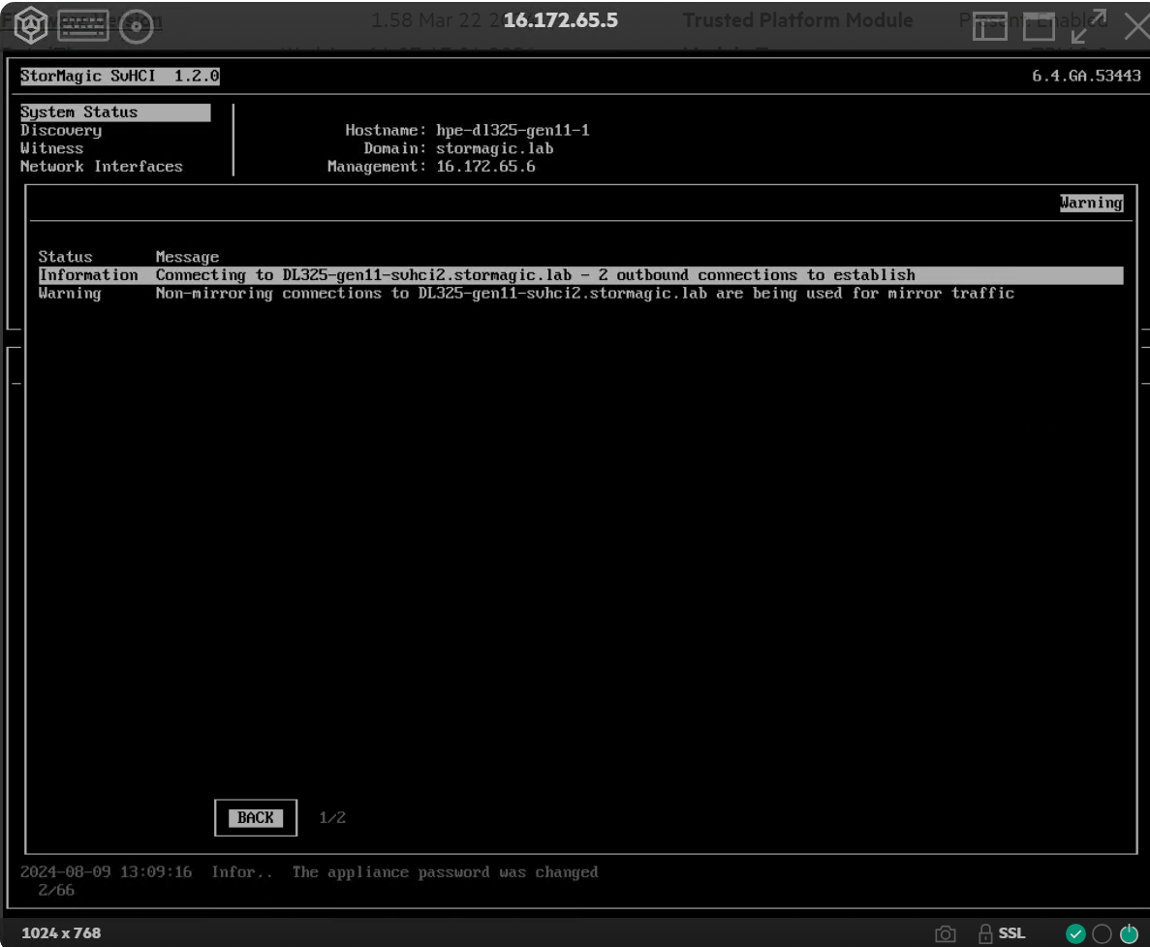This screenshot has width=1150, height=947.
Task: Click the hostname value hpe-dl325-gen11-1
Action: (x=513, y=131)
